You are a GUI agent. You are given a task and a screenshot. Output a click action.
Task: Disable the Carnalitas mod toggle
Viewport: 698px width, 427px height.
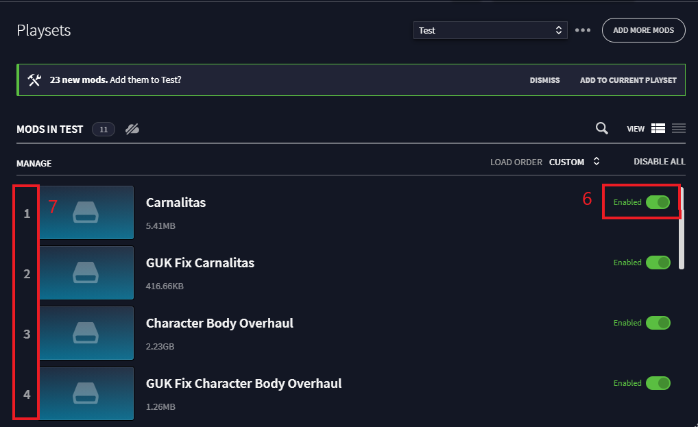pyautogui.click(x=658, y=202)
